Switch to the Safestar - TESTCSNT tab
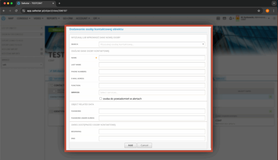Image resolution: width=278 pixels, height=160 pixels. pos(35,3)
